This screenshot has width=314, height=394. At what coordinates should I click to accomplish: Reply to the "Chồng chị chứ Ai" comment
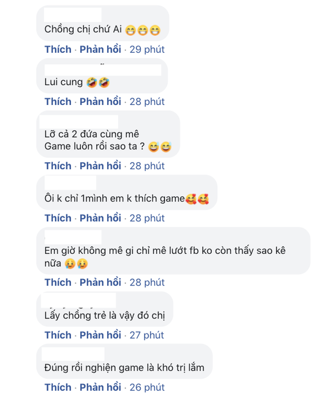click(x=100, y=49)
